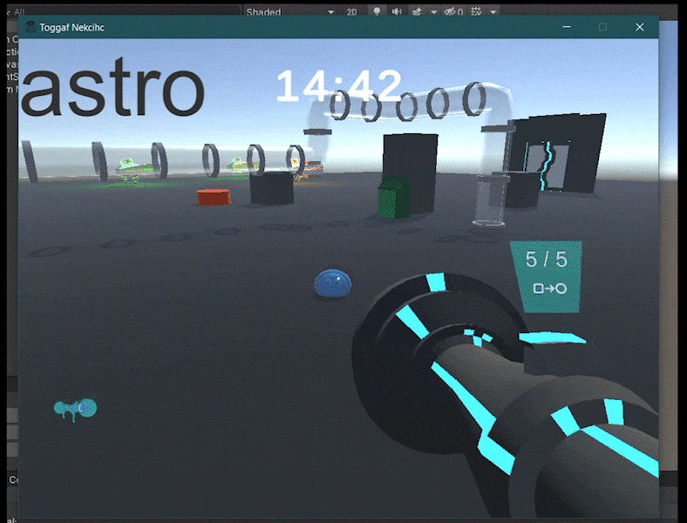687x523 pixels.
Task: Click the glass cylinder container in the scene
Action: pyautogui.click(x=490, y=200)
